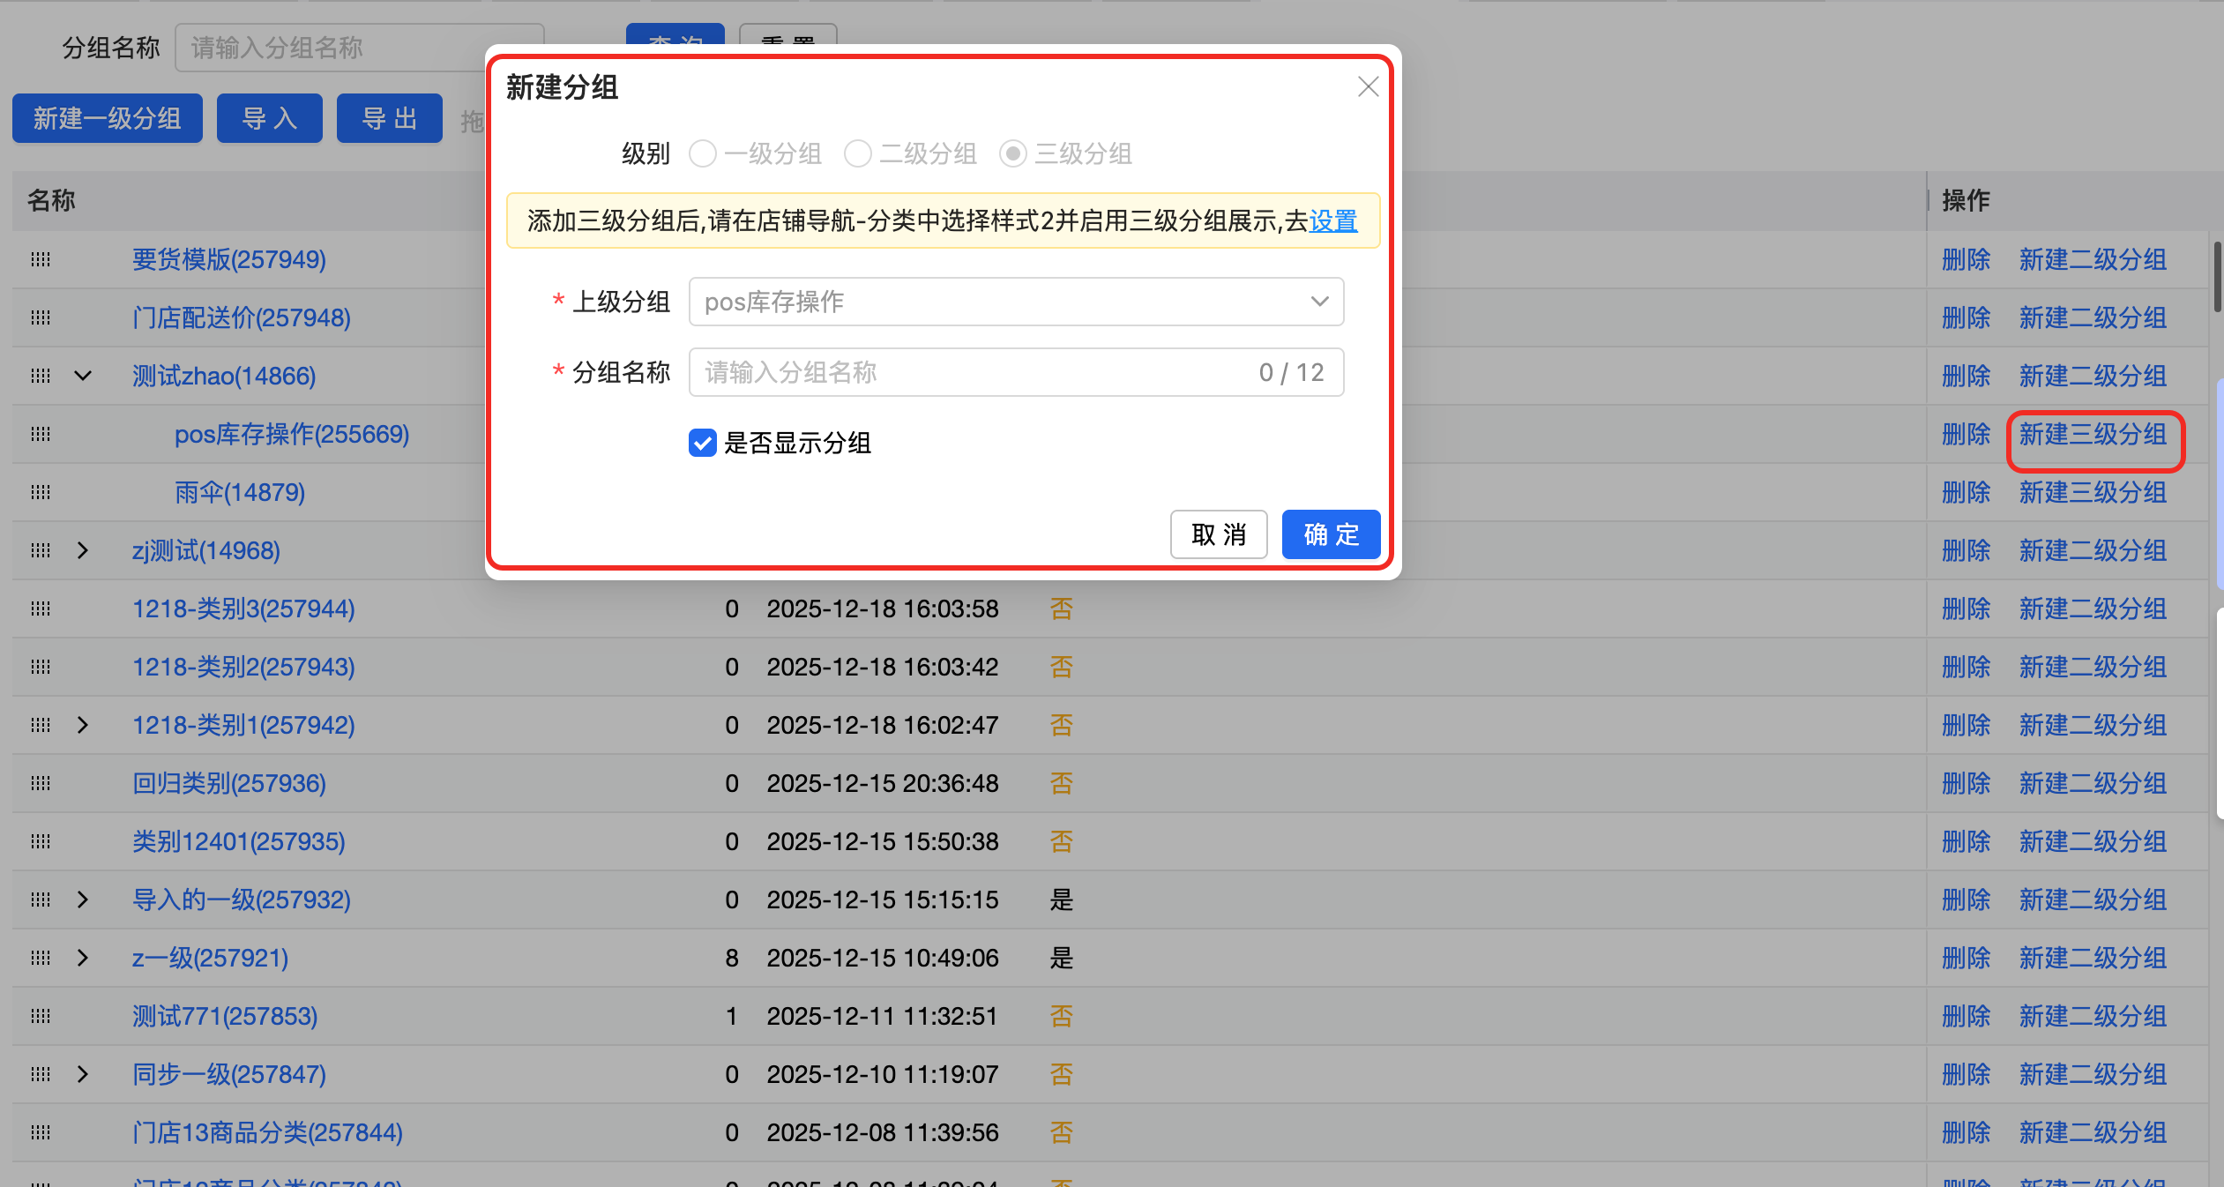The width and height of the screenshot is (2224, 1187).
Task: Open the 上级分组 dropdown
Action: click(1016, 302)
